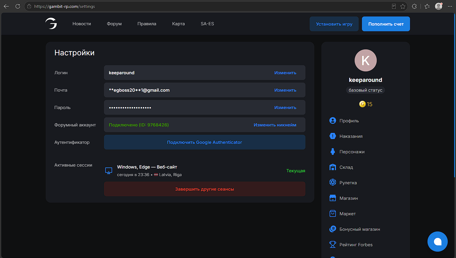Screen dimensions: 456x258
Task: Click the login field value keeparound
Action: tap(122, 73)
